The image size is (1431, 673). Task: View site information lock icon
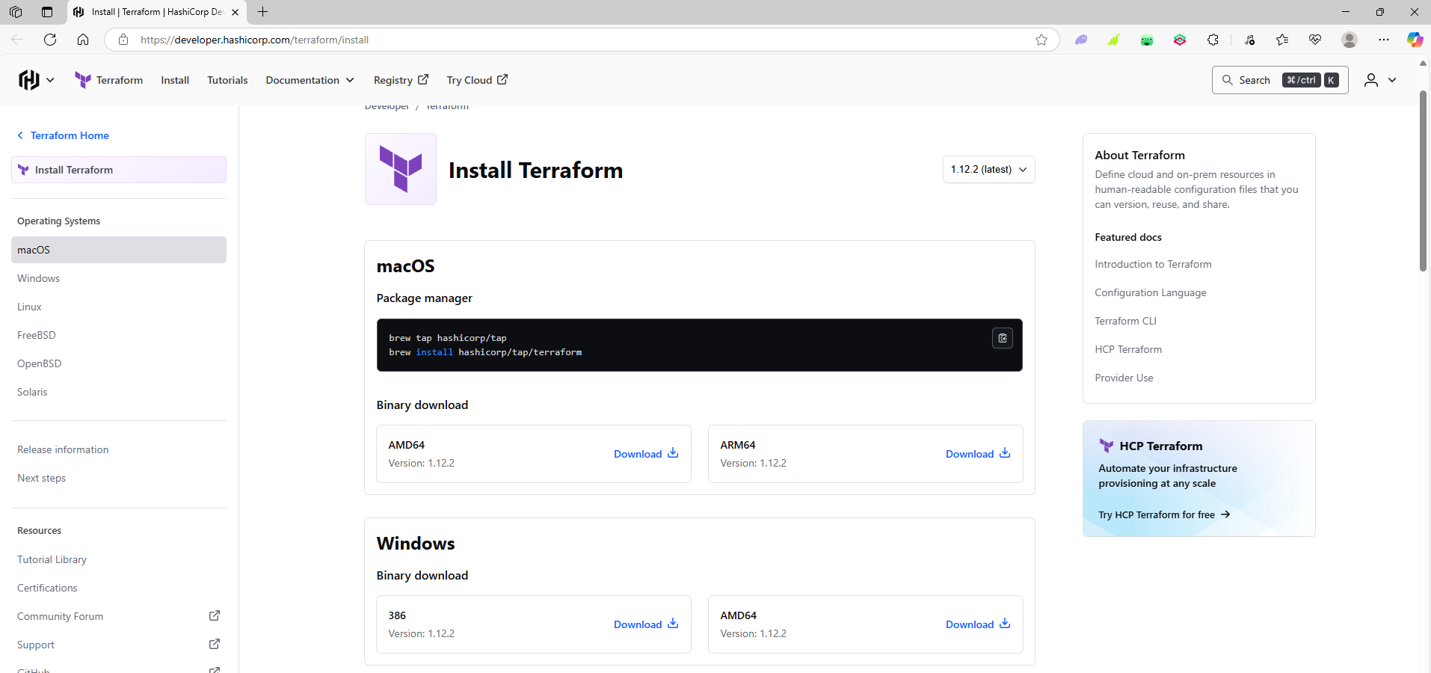[123, 40]
